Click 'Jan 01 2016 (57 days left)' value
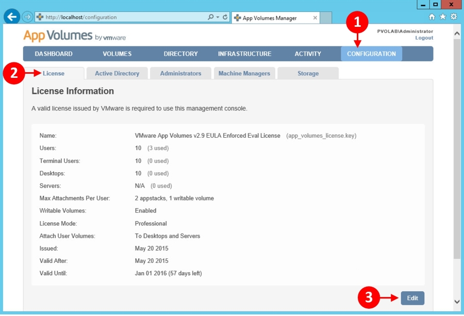464x316 pixels. 169,273
